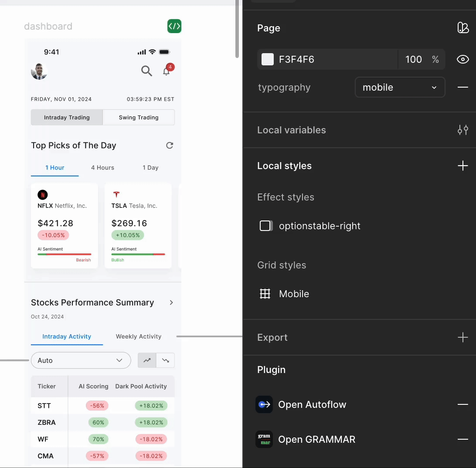Click Open Autoflow plugin label
Screen dimensions: 476x468
point(312,404)
